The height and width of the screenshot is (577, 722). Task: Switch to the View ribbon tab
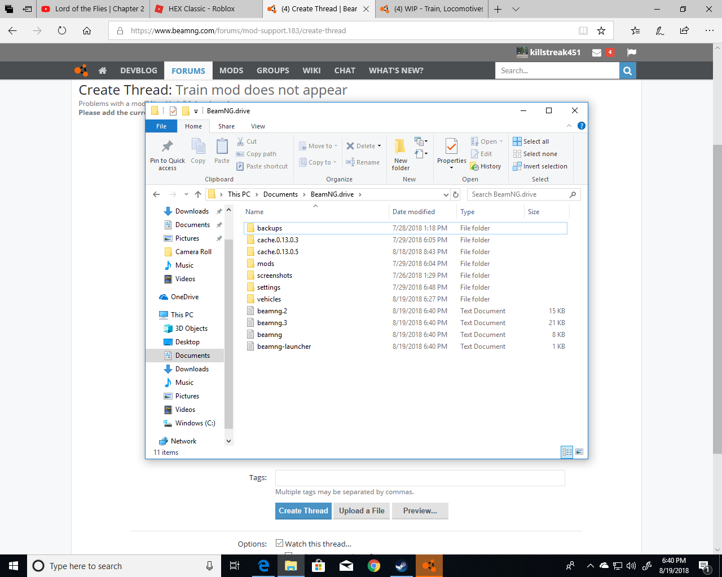(x=258, y=126)
